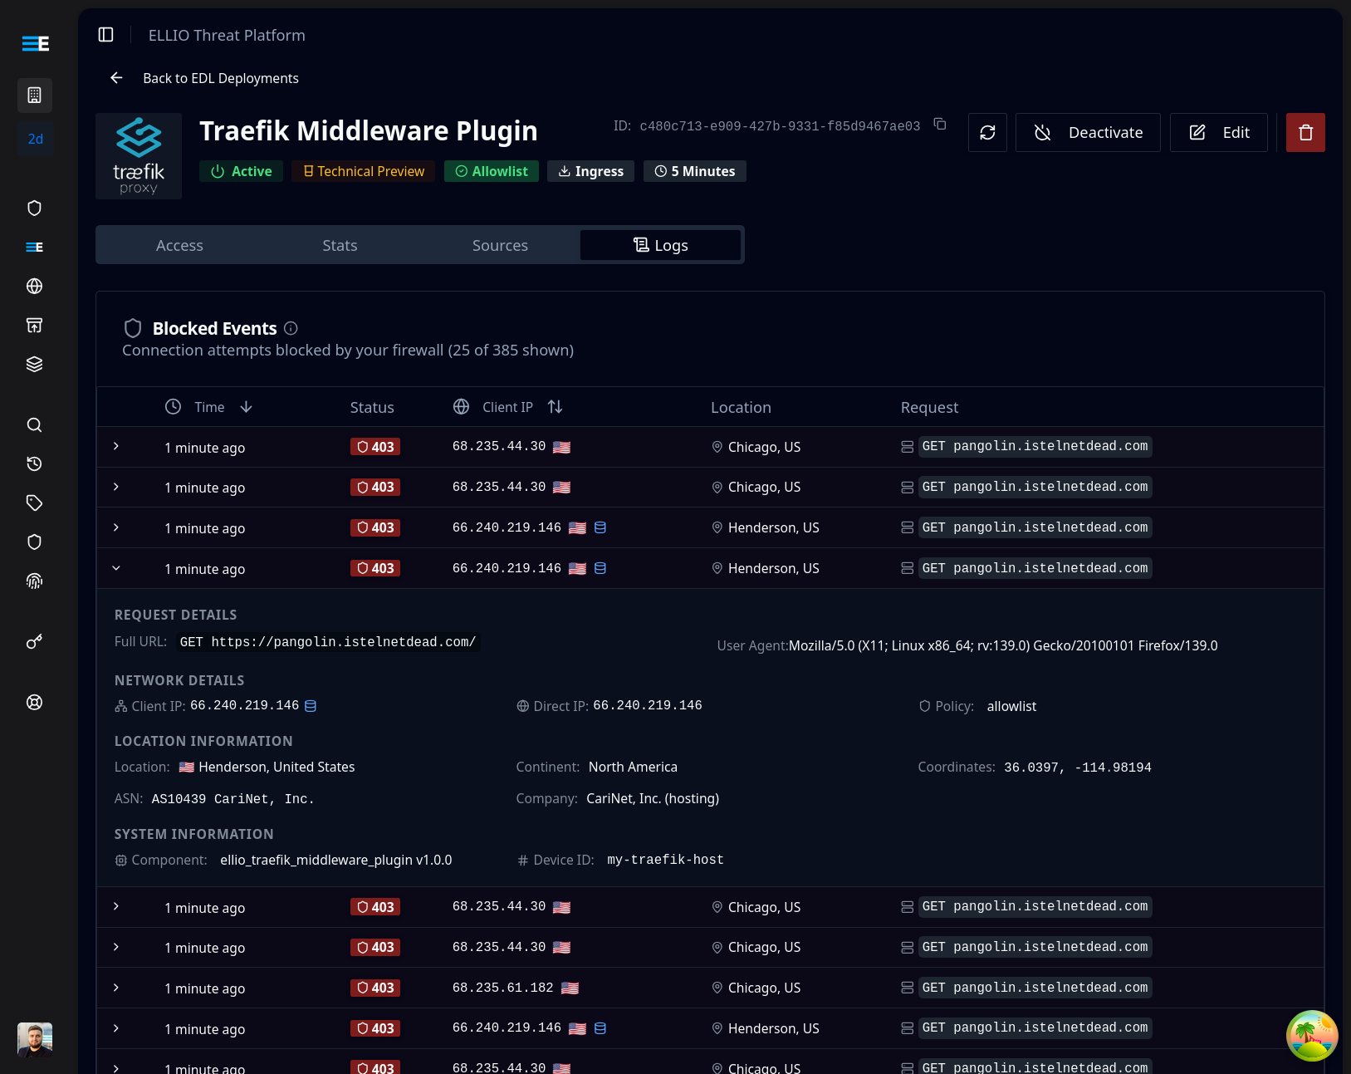Open the search icon in the sidebar

pyautogui.click(x=34, y=424)
